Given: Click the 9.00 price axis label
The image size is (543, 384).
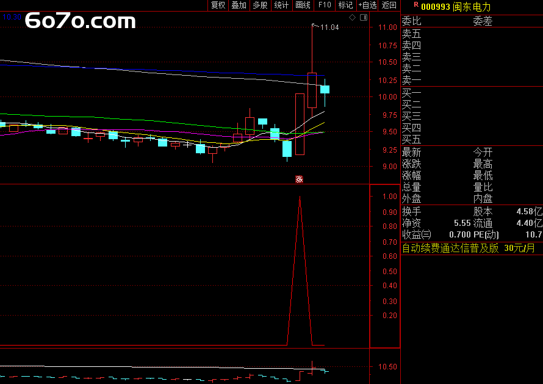Looking at the screenshot, I should click(390, 167).
